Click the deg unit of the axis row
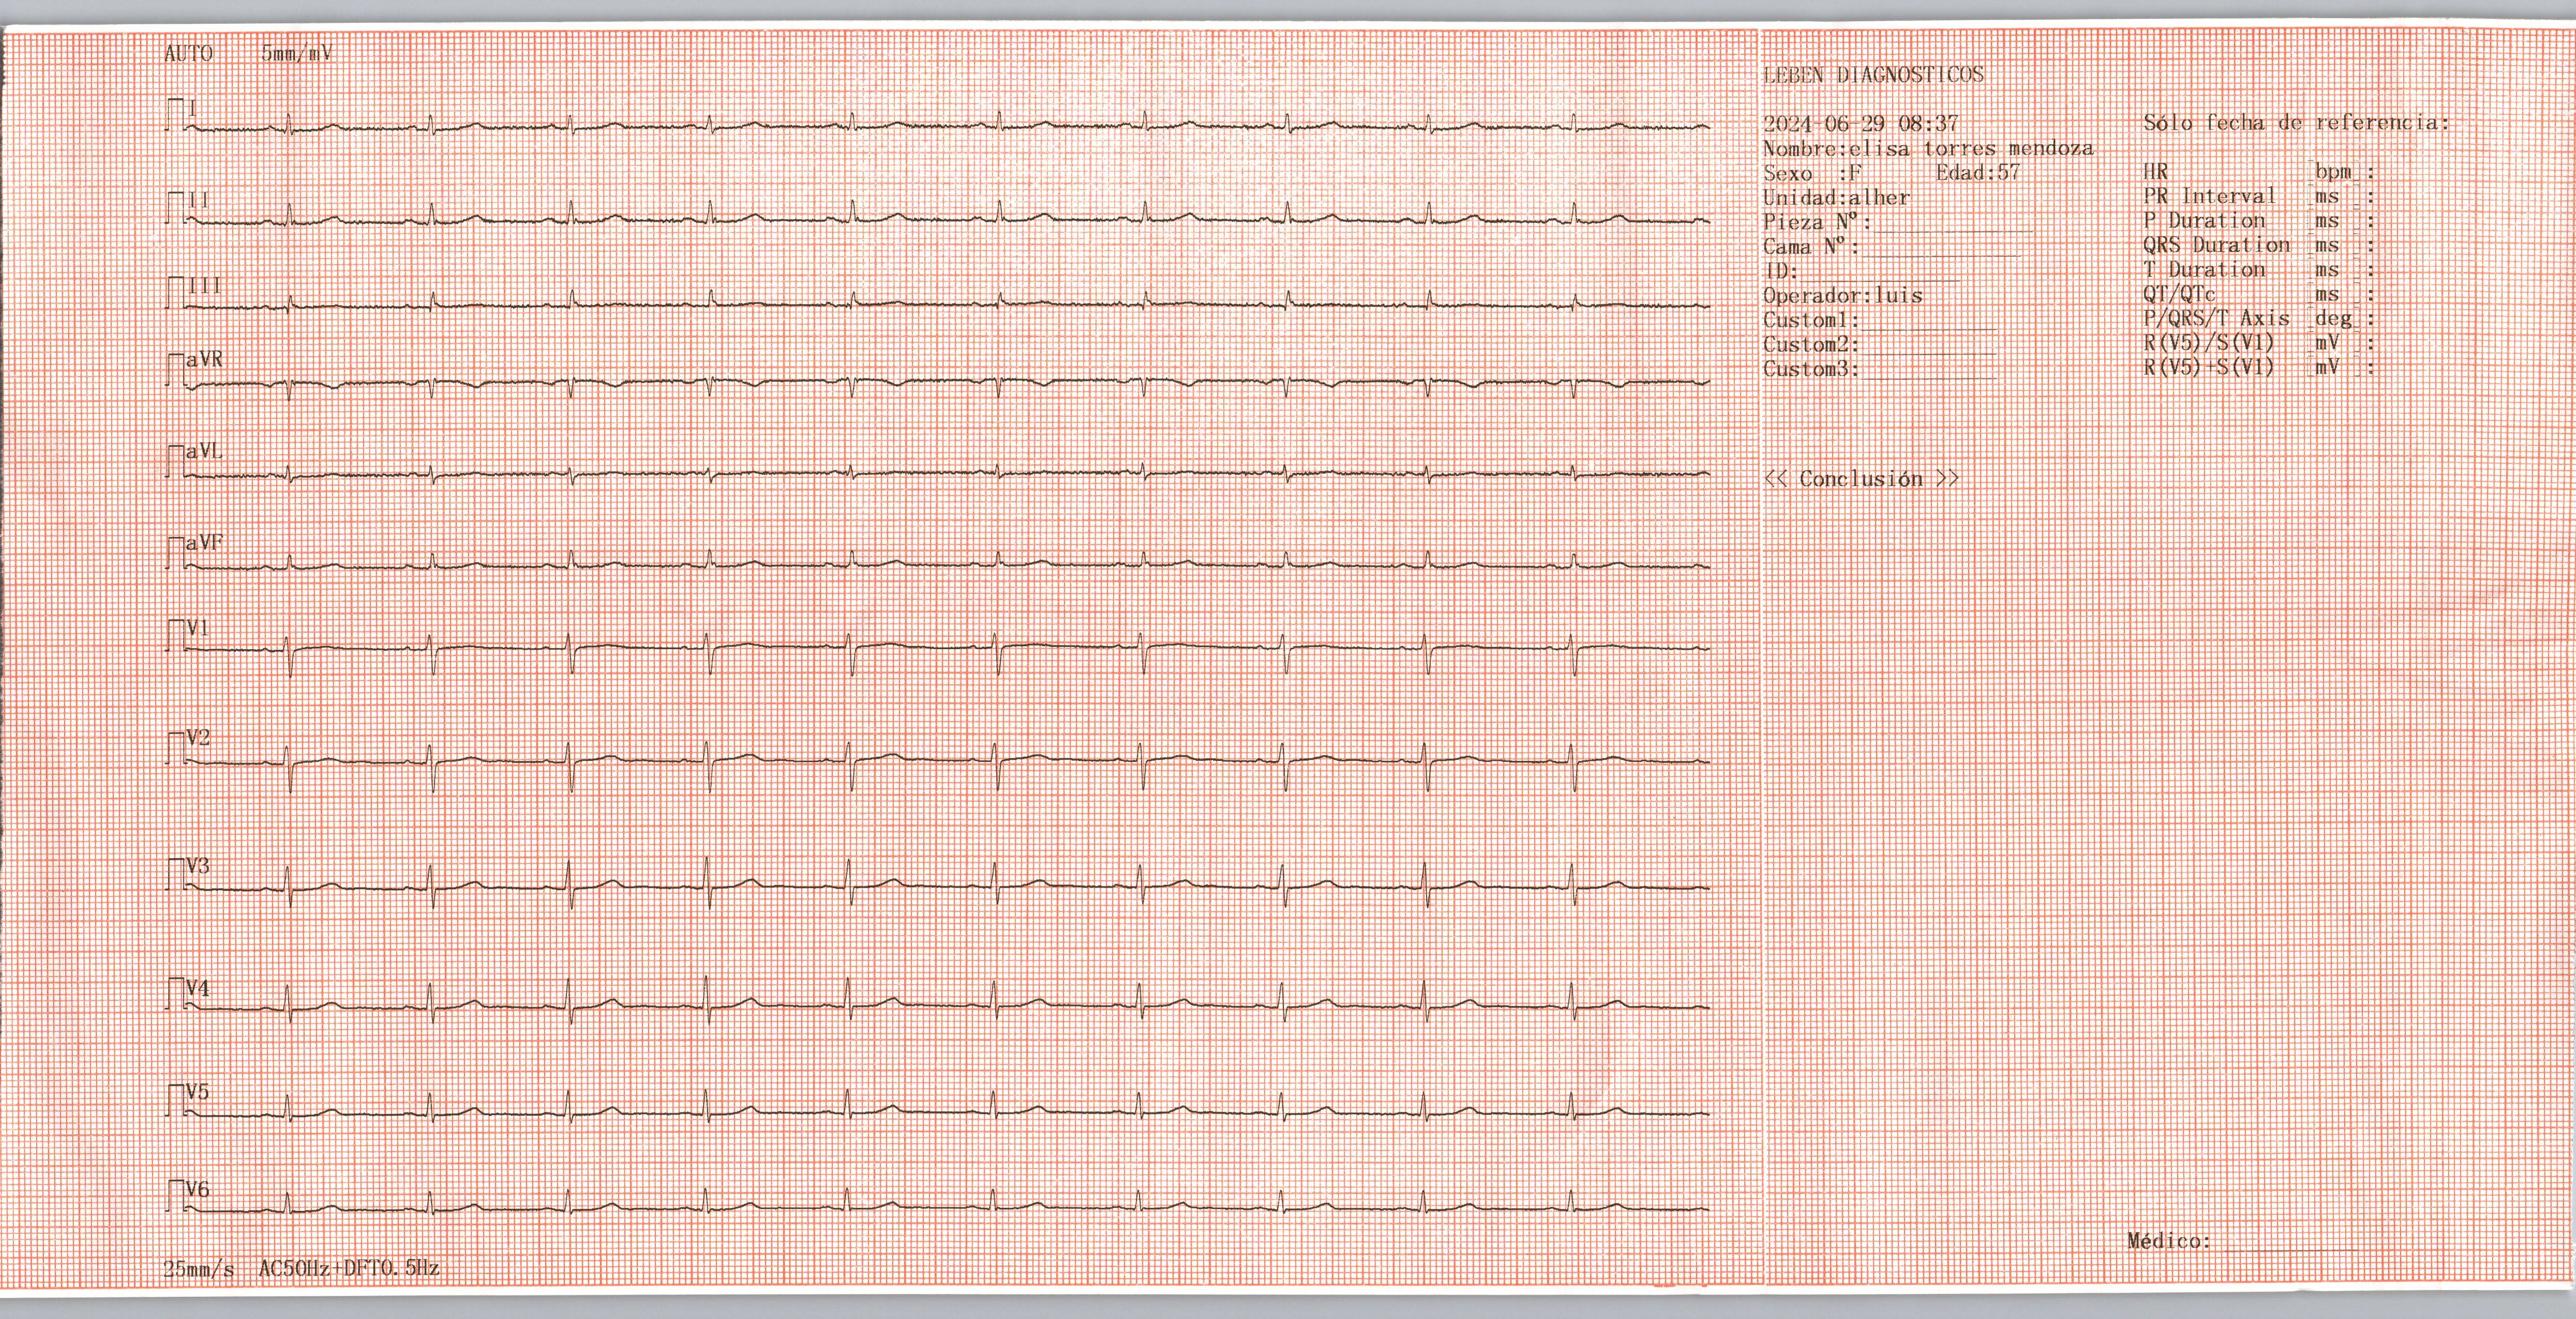 point(2333,319)
